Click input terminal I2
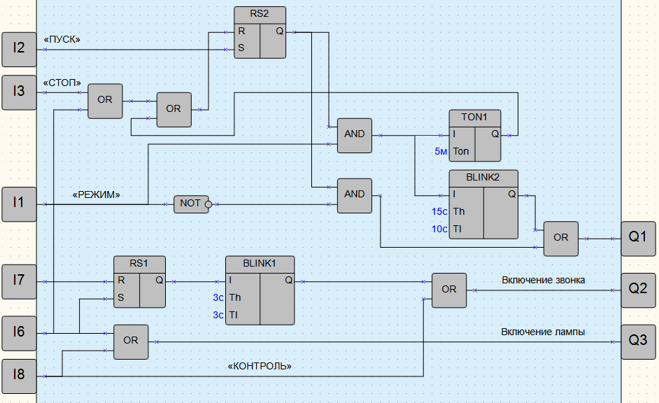The image size is (659, 403). [19, 49]
